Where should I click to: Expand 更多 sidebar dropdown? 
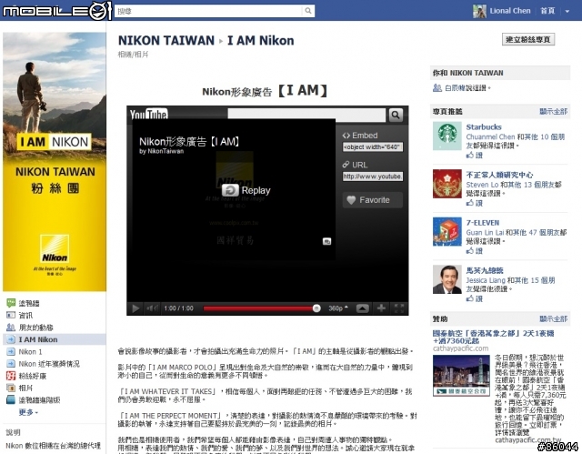click(28, 412)
